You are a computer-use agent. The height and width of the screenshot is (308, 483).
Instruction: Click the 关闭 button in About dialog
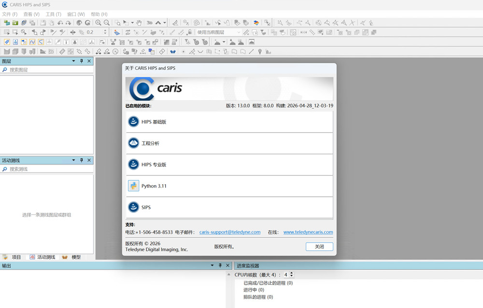pos(319,247)
